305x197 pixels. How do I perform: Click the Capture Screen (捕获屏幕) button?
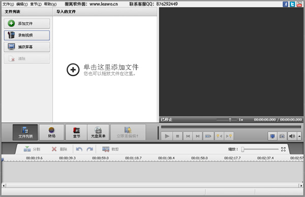coord(26,47)
